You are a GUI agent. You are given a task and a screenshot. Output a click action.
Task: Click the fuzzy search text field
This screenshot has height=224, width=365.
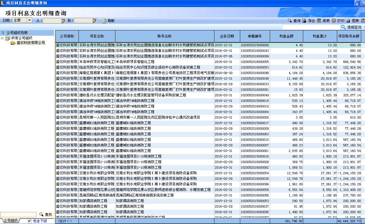point(311,27)
